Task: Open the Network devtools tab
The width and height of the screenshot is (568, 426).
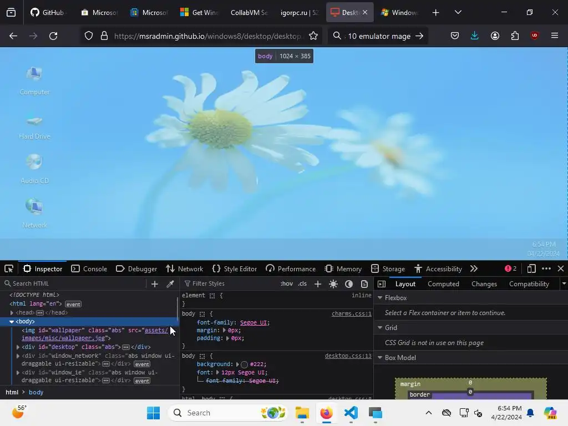Action: tap(184, 269)
